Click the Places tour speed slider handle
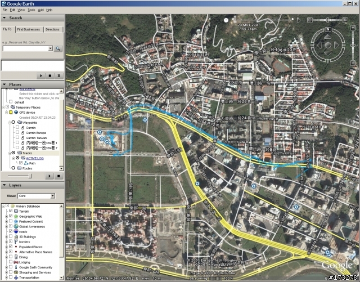This screenshot has width=360, height=282. (x=30, y=176)
